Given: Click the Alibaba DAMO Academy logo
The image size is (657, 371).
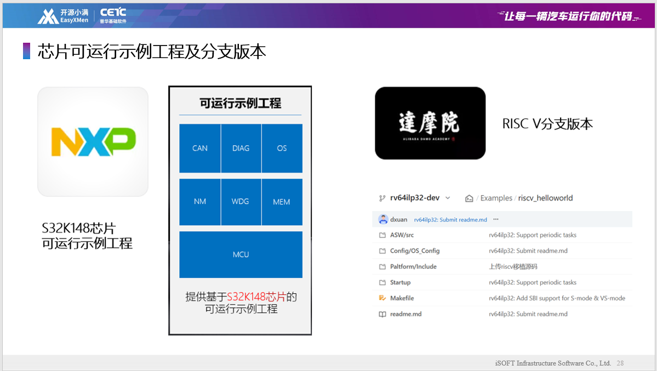Looking at the screenshot, I should [430, 123].
